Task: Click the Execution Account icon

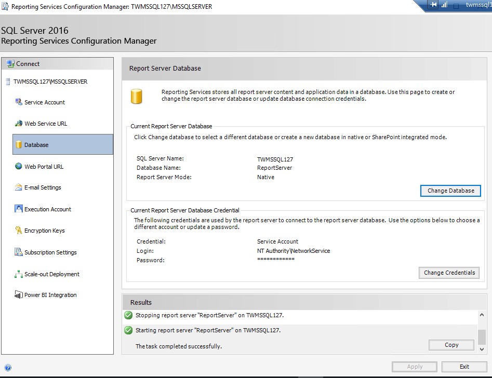Action: tap(19, 209)
